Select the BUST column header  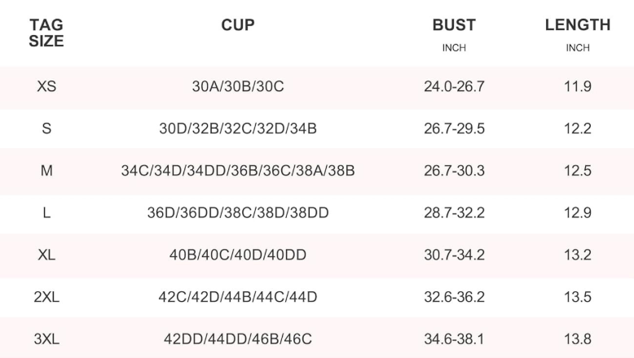(x=454, y=26)
